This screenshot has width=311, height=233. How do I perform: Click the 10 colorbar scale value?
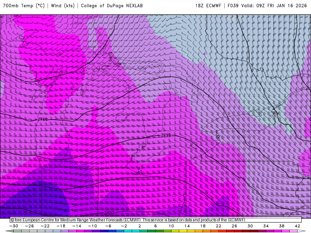(x=171, y=226)
